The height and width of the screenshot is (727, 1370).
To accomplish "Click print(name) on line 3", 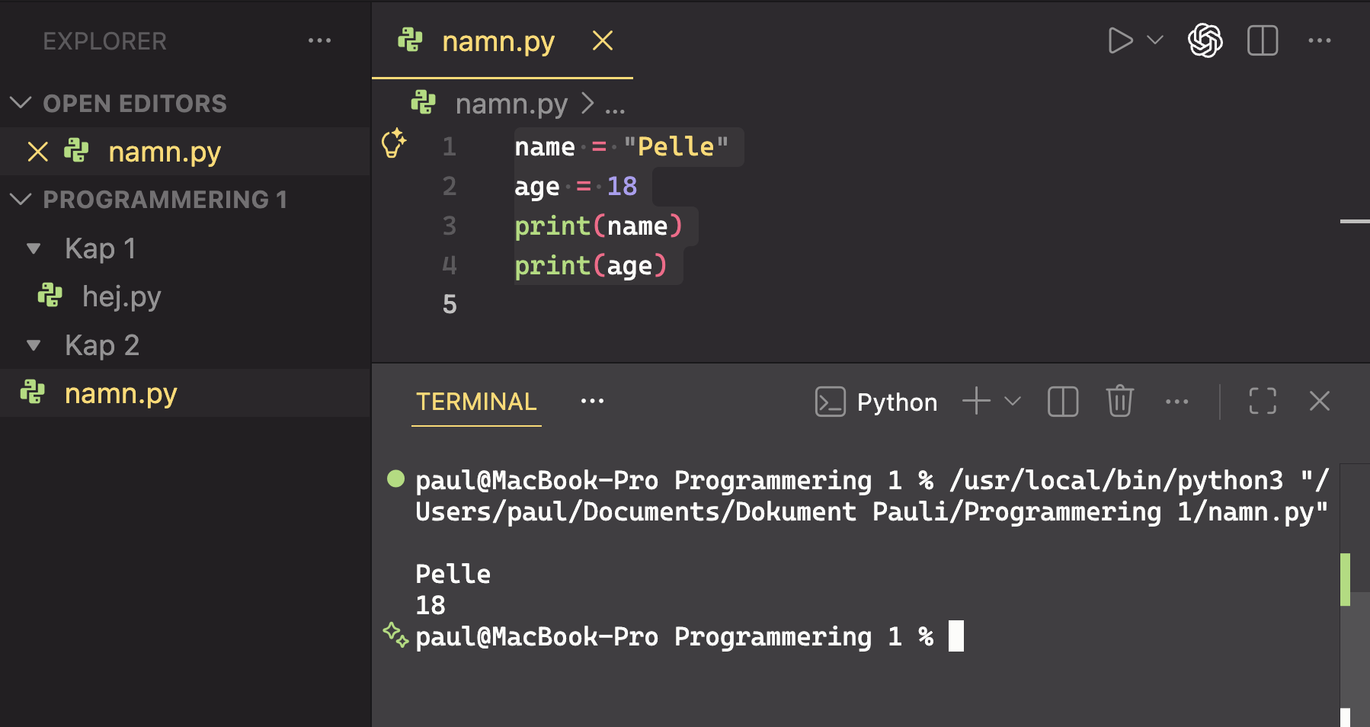I will pyautogui.click(x=598, y=226).
